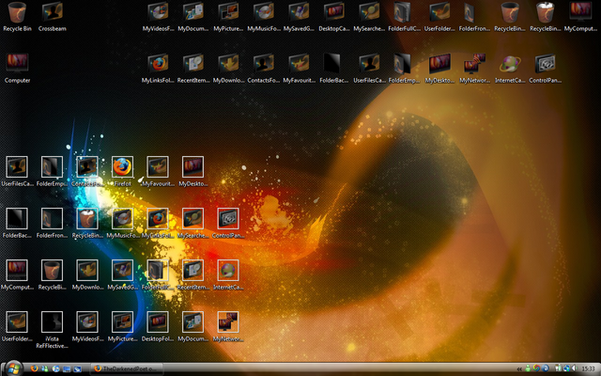Image resolution: width=601 pixels, height=376 pixels.
Task: Click Switch Between Windows in Quick Launch
Action: [x=77, y=368]
